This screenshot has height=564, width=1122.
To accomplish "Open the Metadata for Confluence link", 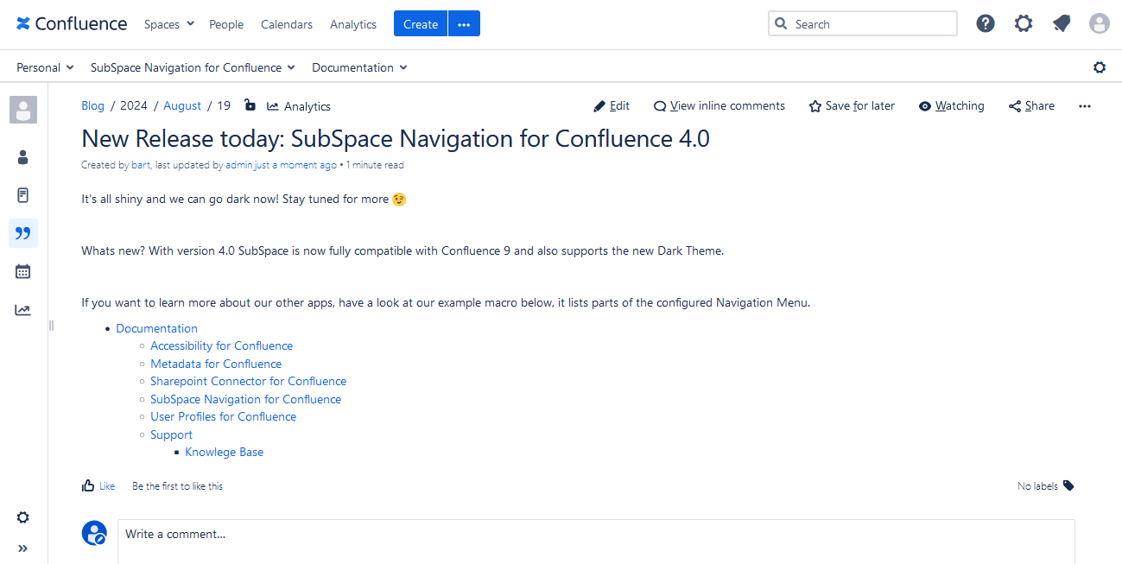I will tap(216, 364).
